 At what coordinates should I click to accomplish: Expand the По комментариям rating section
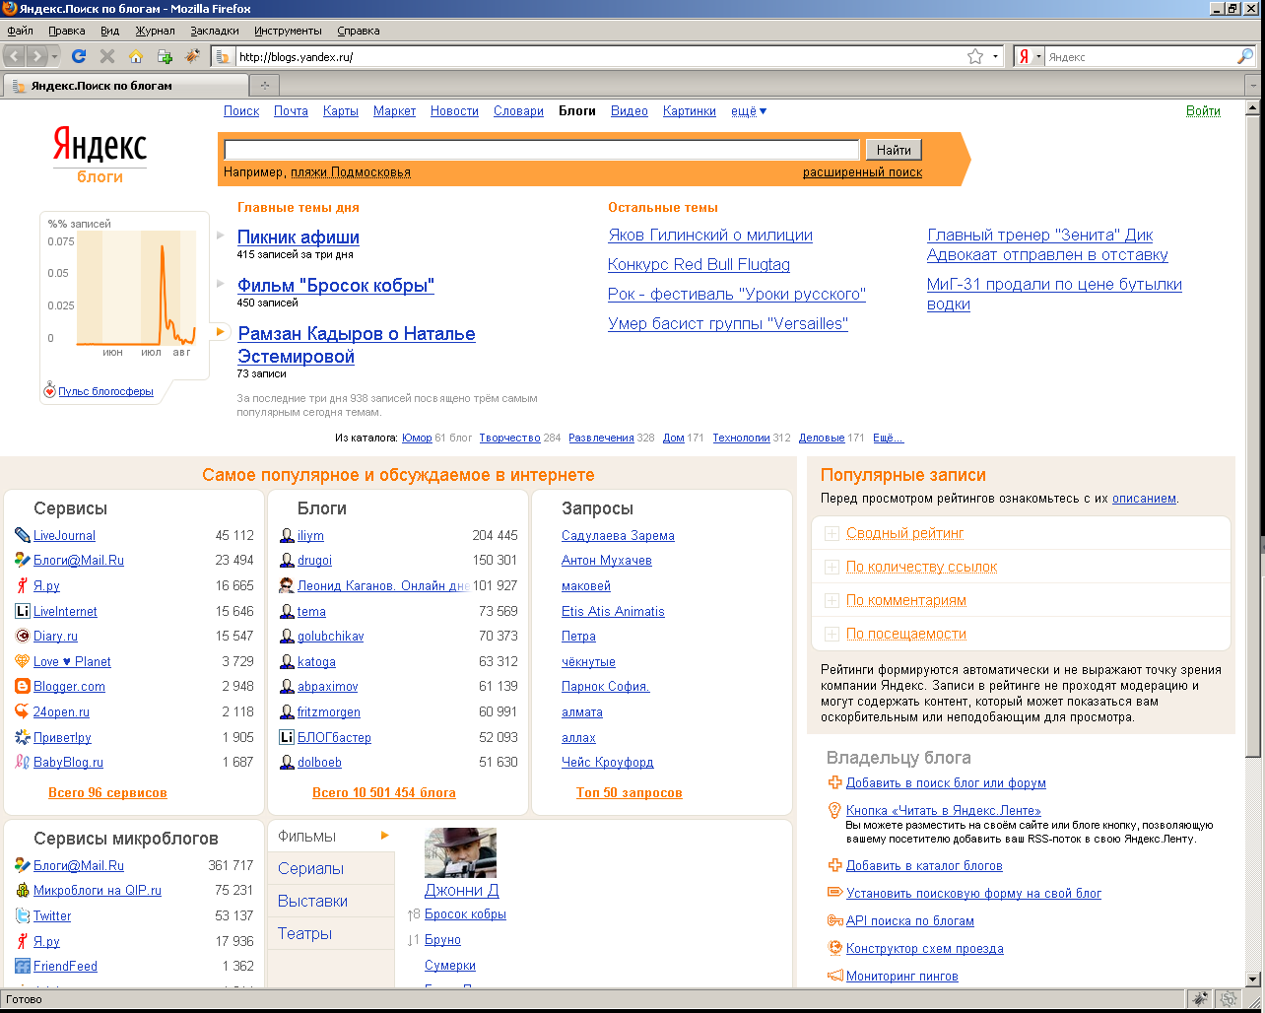(832, 601)
